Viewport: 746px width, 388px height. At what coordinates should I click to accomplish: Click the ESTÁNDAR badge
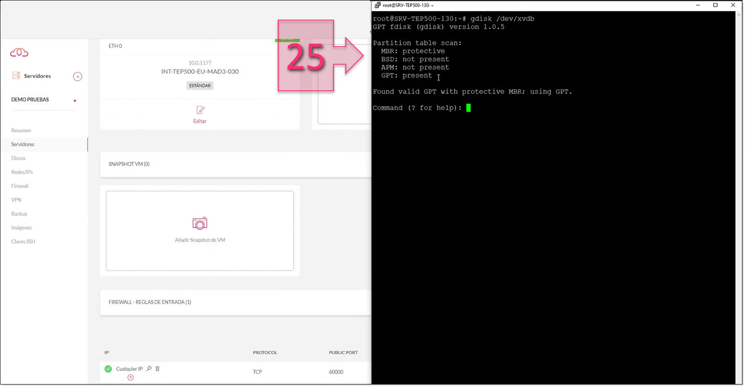(x=200, y=86)
